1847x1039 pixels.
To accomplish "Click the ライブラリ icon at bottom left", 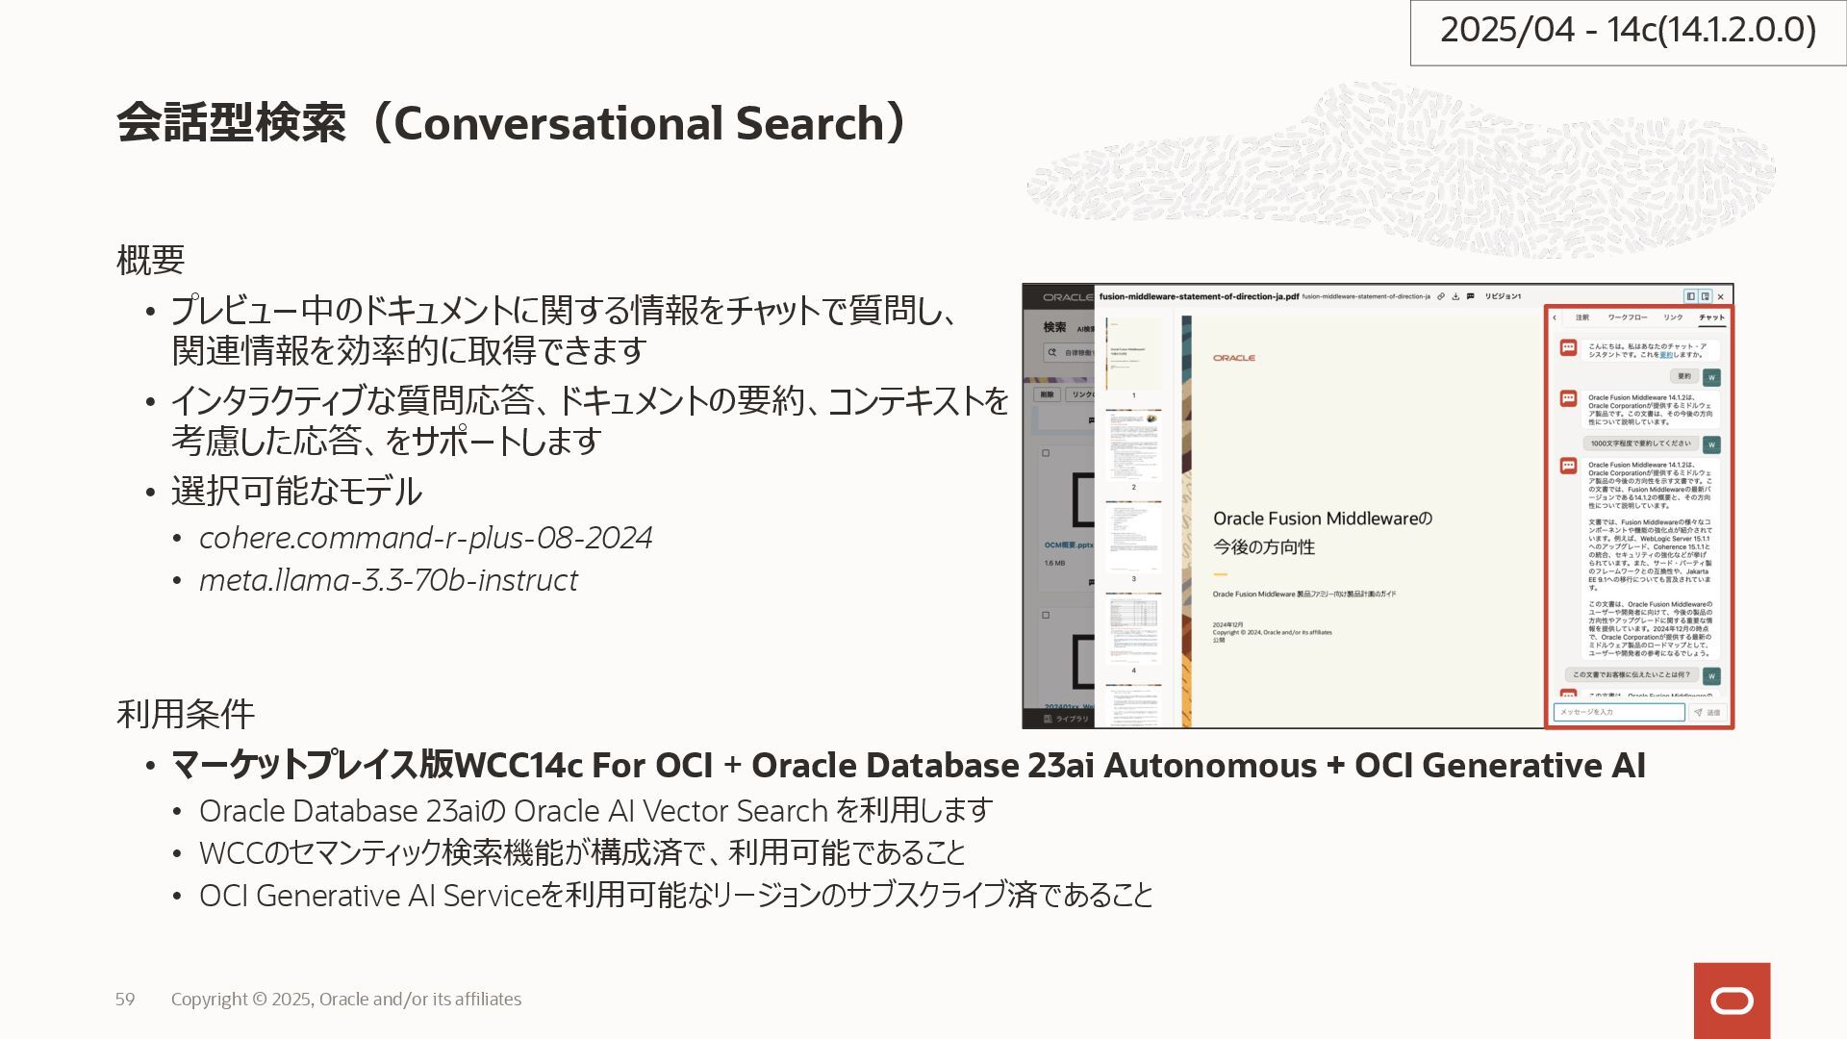I will coord(1049,719).
